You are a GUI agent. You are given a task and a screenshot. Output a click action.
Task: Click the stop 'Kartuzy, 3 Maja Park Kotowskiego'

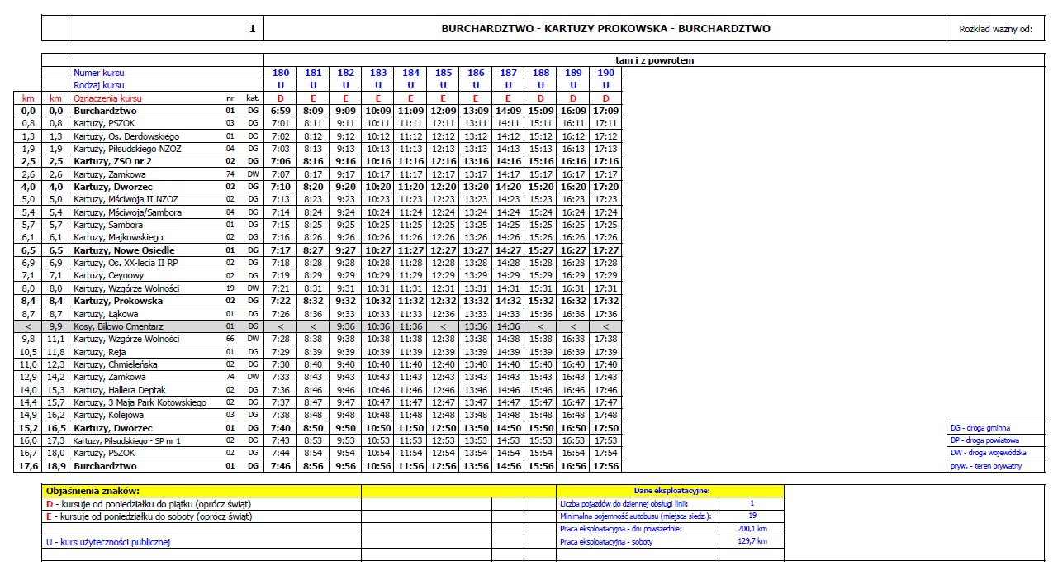tap(140, 402)
